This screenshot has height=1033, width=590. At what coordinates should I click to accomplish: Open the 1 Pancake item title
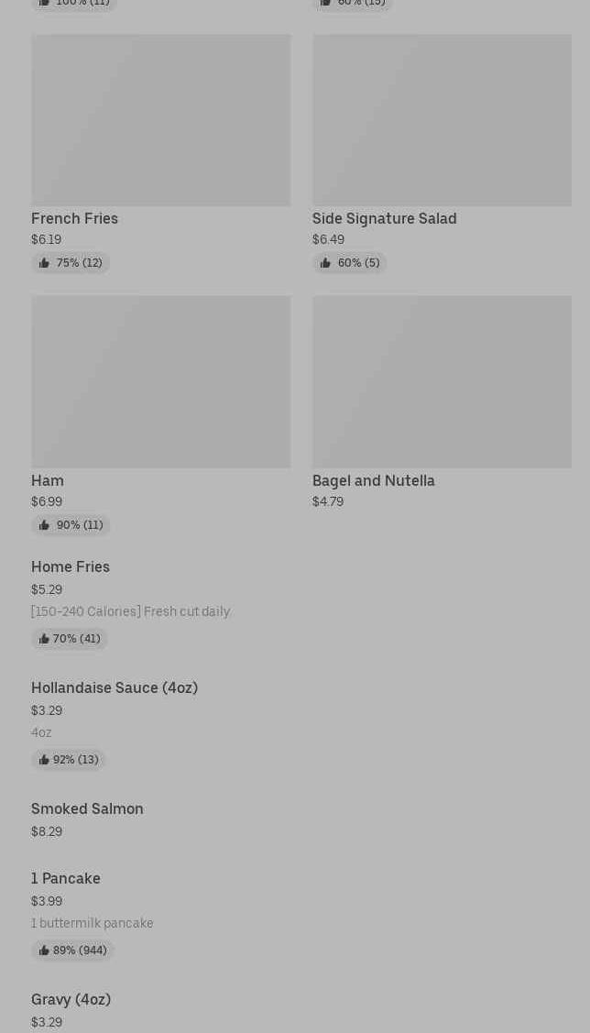(66, 879)
